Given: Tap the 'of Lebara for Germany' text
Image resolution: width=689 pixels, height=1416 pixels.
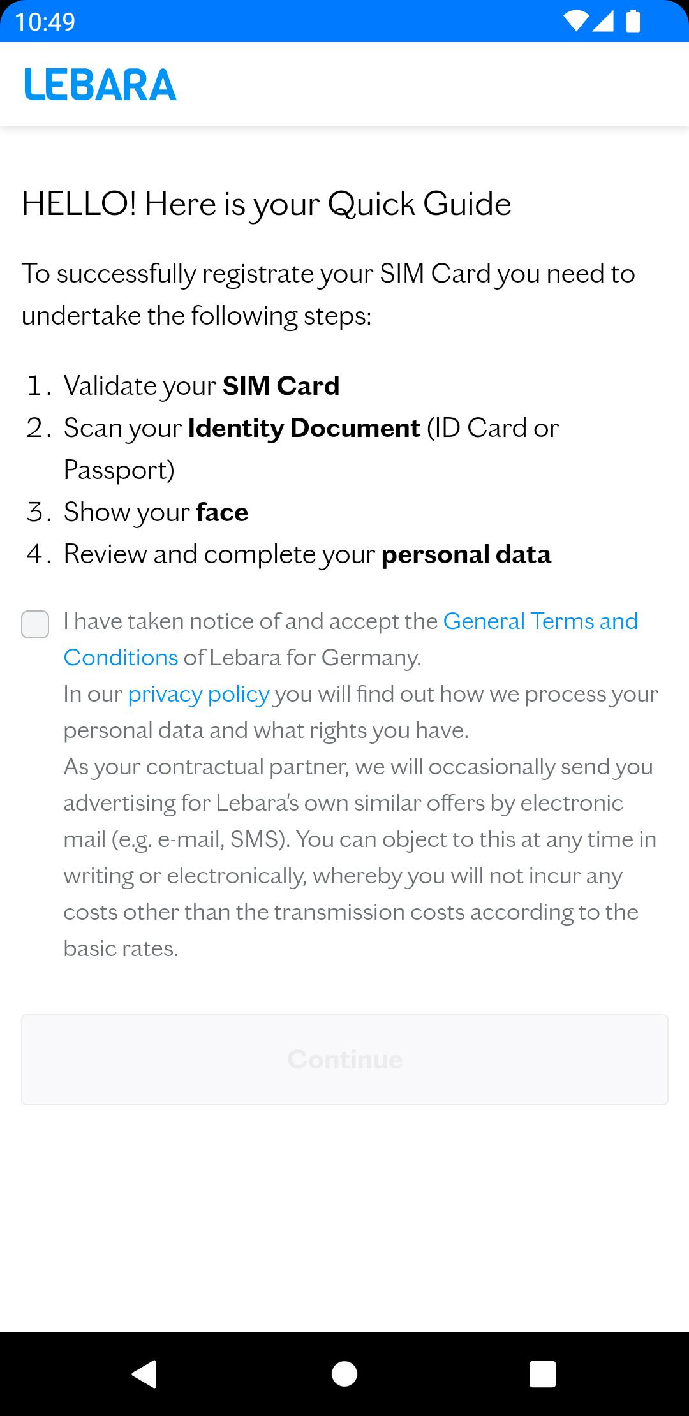Looking at the screenshot, I should pyautogui.click(x=302, y=658).
